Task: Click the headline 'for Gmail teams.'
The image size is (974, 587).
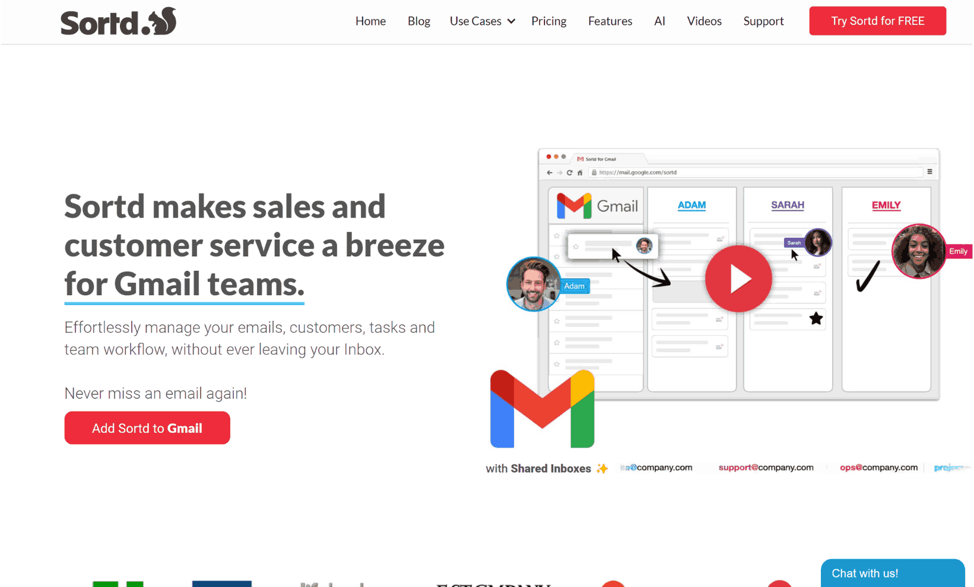Action: click(184, 284)
